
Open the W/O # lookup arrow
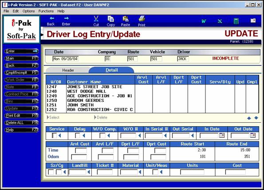[x=140, y=136]
